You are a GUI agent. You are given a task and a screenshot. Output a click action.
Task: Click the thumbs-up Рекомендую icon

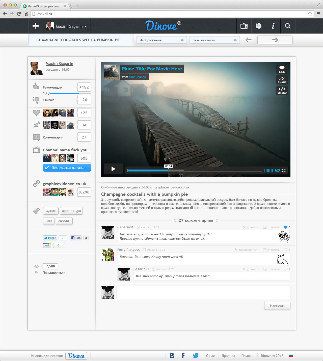pyautogui.click(x=36, y=86)
